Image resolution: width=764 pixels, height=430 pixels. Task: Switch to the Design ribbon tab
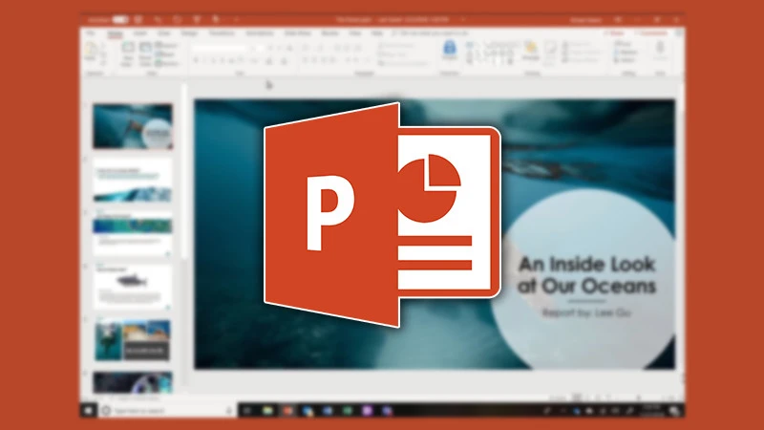189,33
